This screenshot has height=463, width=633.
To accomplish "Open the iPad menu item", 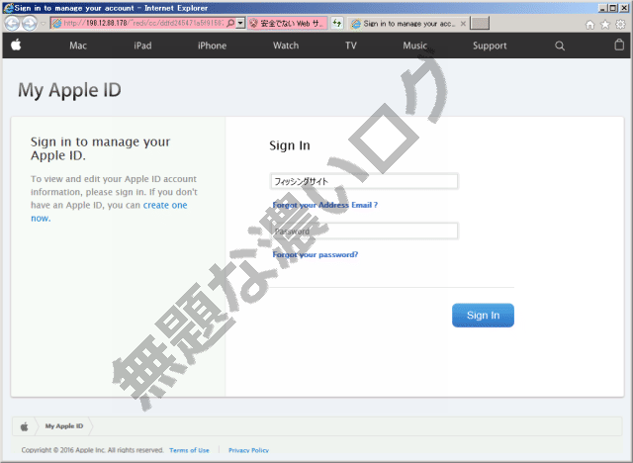I will (x=142, y=46).
